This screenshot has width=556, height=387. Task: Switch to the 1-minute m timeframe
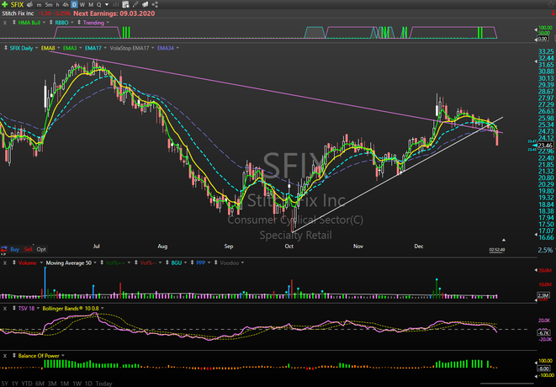coord(39,4)
